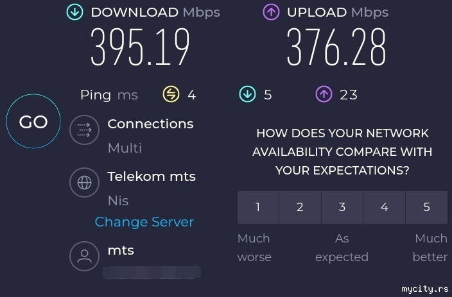Viewport: 452px width, 297px height.
Task: Click the globe server icon
Action: coord(84,183)
